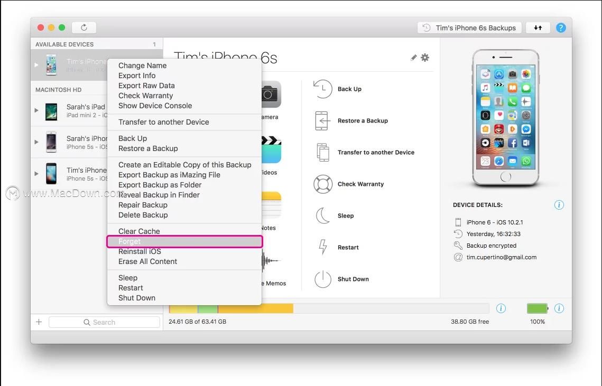Image resolution: width=602 pixels, height=386 pixels.
Task: Open the blue help question mark
Action: pyautogui.click(x=561, y=27)
